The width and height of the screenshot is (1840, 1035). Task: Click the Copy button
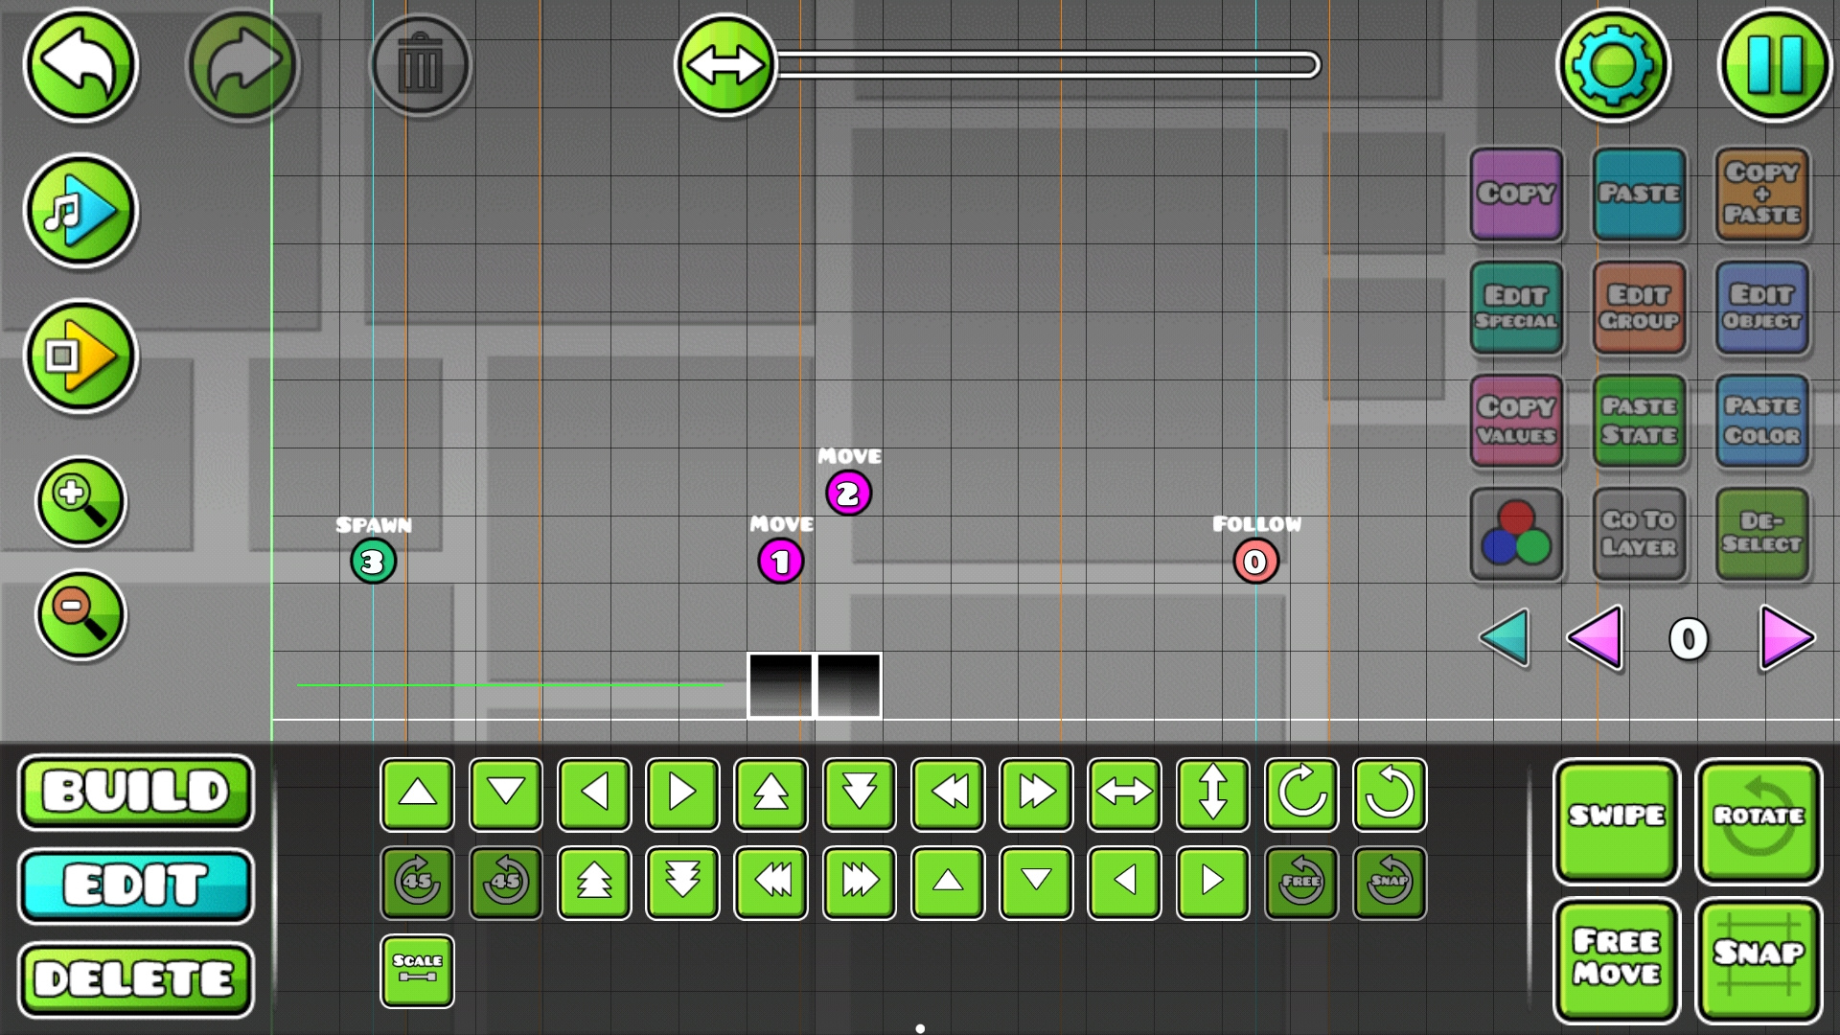pyautogui.click(x=1516, y=194)
